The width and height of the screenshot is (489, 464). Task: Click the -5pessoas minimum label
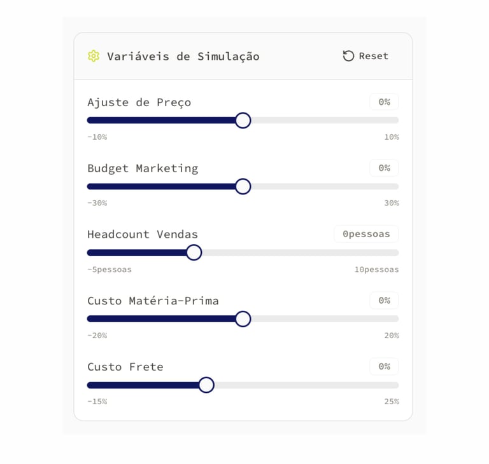pyautogui.click(x=110, y=270)
